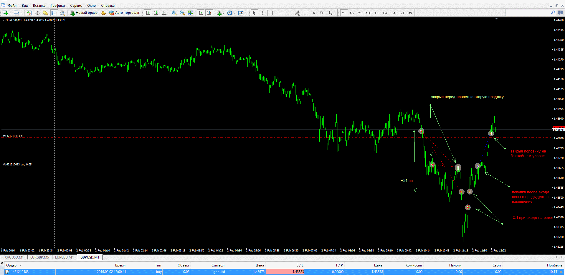Expand the arrows objects dropdown
565x275 pixels.
[335, 13]
